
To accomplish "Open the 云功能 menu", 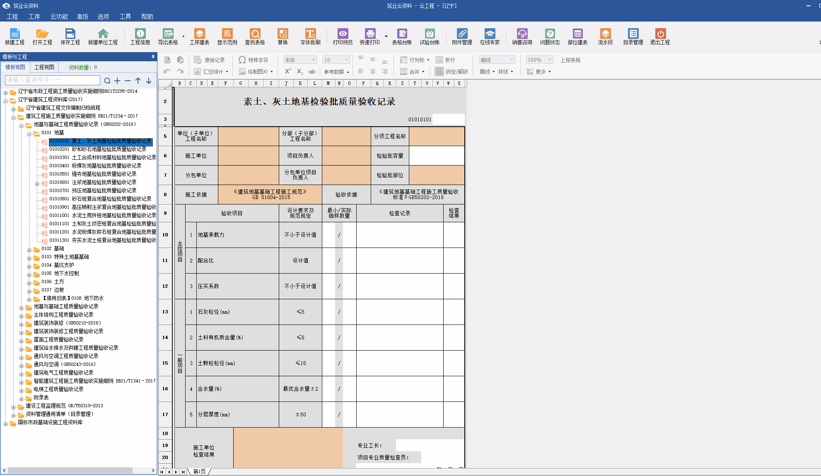I will coord(59,17).
